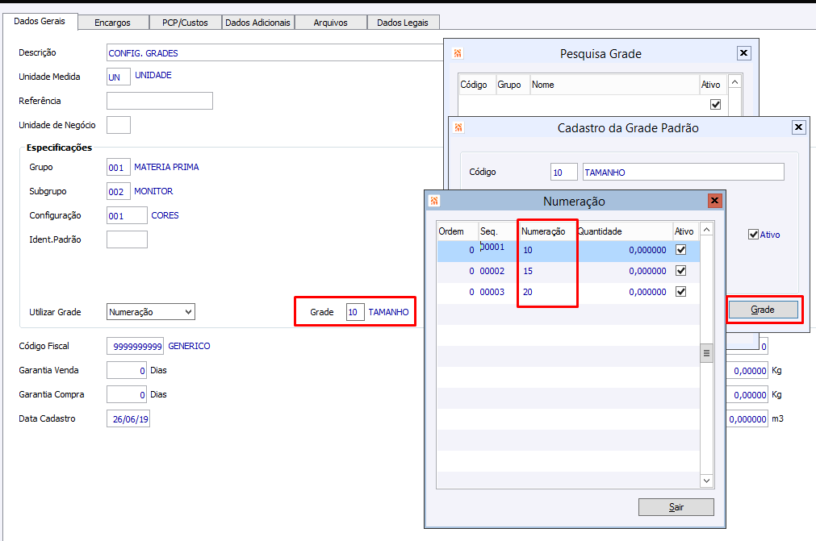Click Pesquisa Grade list scroll up arrow
The width and height of the screenshot is (816, 541).
click(734, 82)
